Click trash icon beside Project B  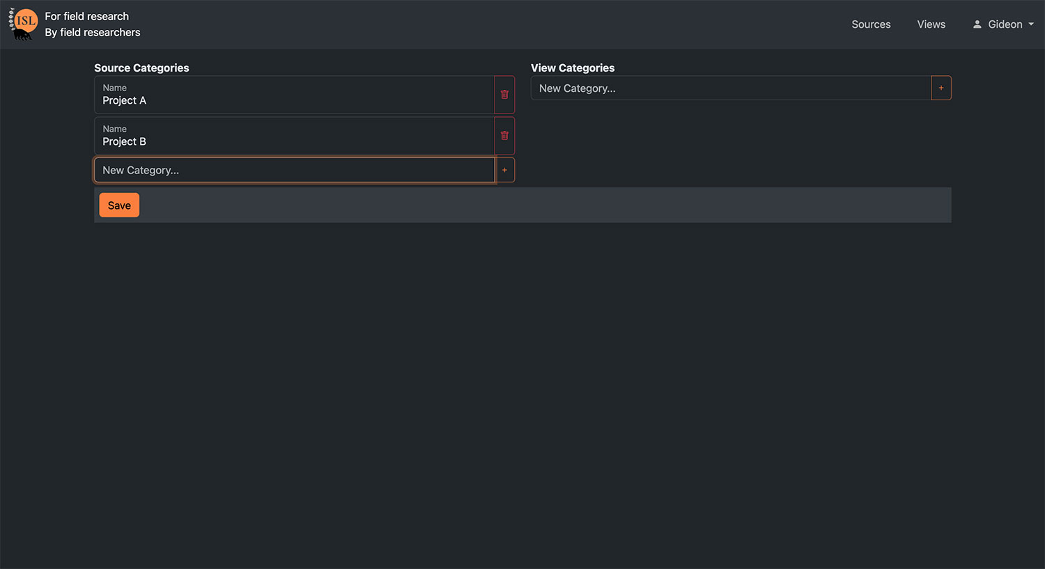504,136
